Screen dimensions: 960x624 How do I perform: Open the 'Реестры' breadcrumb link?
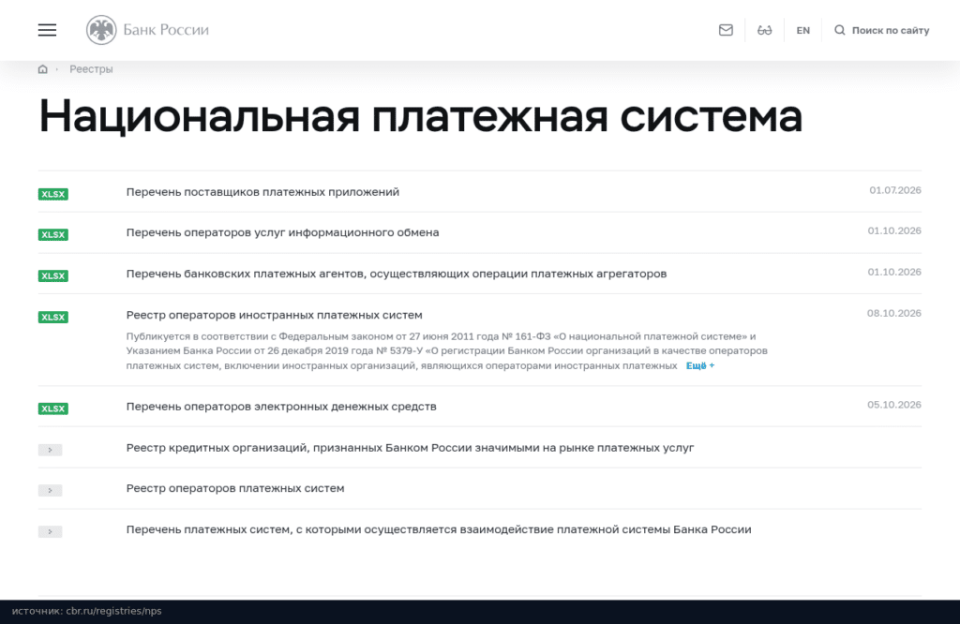coord(91,69)
